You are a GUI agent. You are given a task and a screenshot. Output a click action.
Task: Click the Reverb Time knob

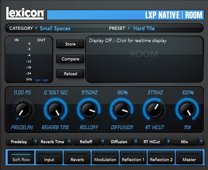click(56, 110)
